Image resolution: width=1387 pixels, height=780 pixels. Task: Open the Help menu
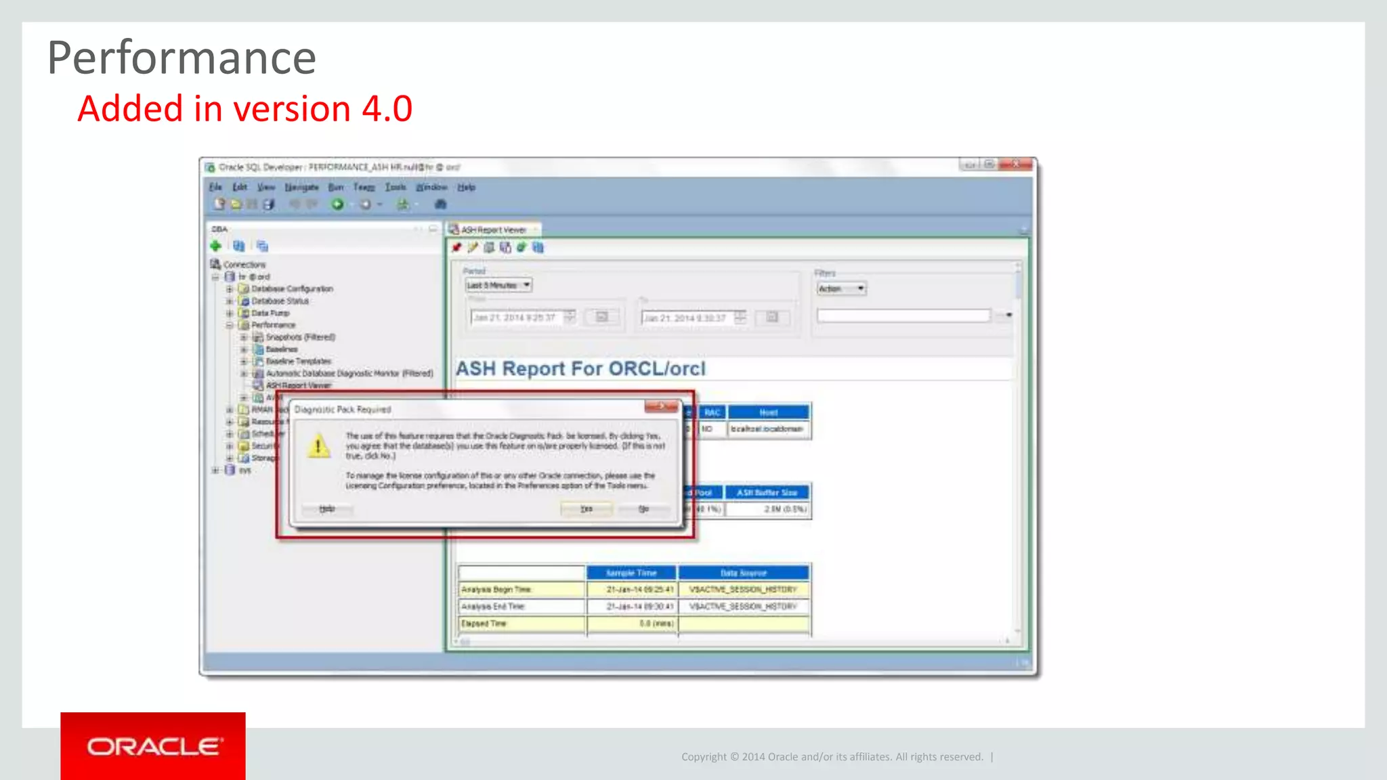466,187
